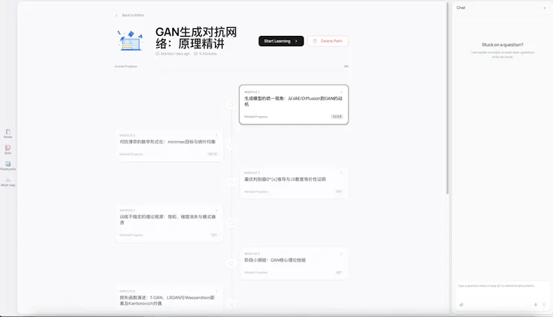Click Module 2 progress count badge
The height and width of the screenshot is (317, 553).
coord(212,154)
